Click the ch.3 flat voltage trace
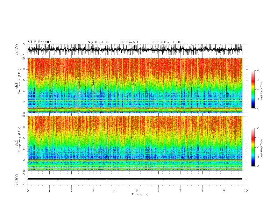 (x=135, y=179)
